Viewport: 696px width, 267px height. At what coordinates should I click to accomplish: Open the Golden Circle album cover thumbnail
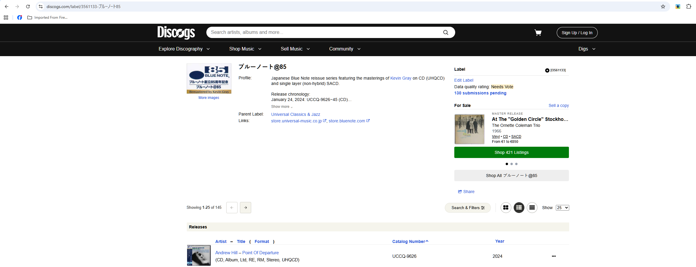pos(469,129)
